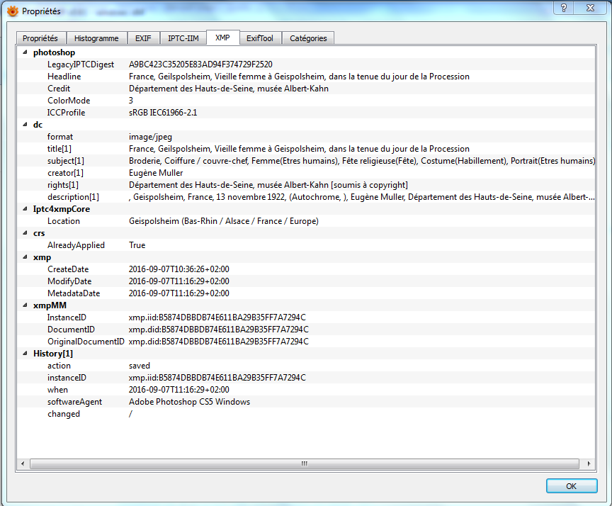Switch to the EXIF tab
Image resolution: width=612 pixels, height=506 pixels.
[143, 38]
